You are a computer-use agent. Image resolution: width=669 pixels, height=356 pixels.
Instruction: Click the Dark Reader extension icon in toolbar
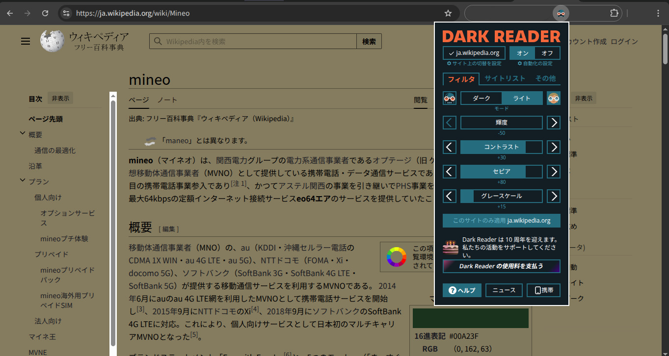pyautogui.click(x=561, y=13)
